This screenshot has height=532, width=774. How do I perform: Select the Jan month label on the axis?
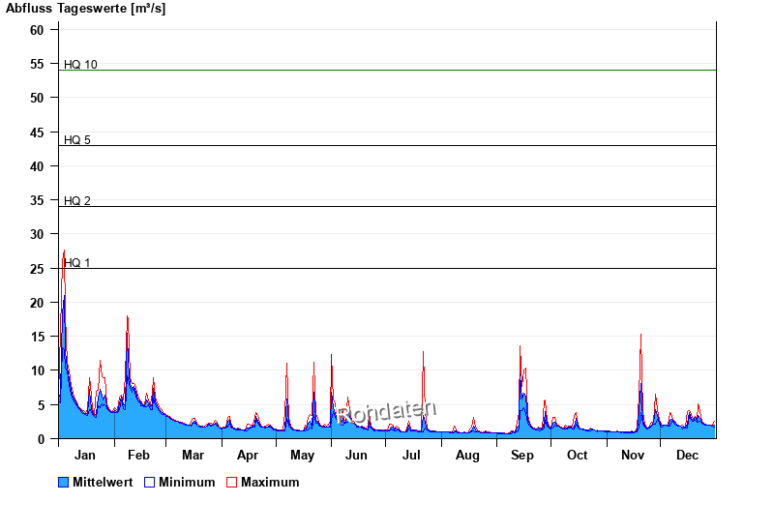(x=84, y=456)
